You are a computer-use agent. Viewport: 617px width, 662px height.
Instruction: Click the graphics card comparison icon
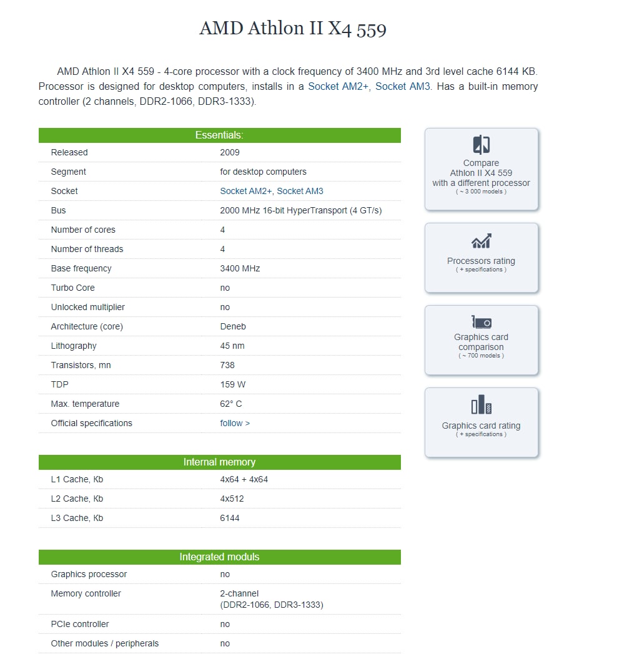pos(481,322)
